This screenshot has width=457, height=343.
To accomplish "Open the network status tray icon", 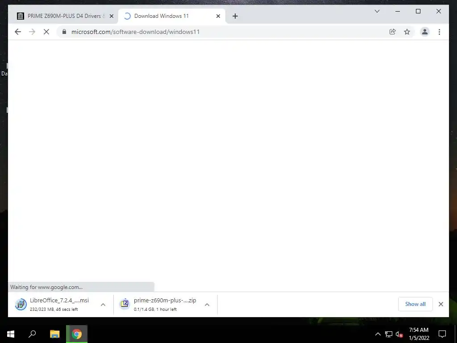I will (x=389, y=334).
